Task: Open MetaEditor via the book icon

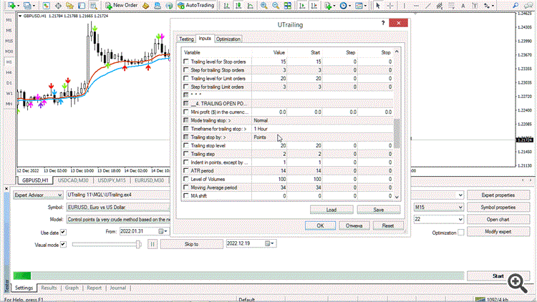Action: point(146,6)
